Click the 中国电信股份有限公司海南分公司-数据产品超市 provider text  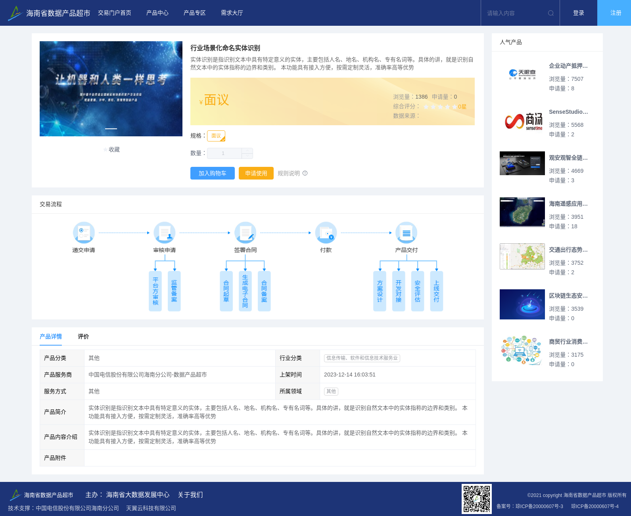point(148,375)
